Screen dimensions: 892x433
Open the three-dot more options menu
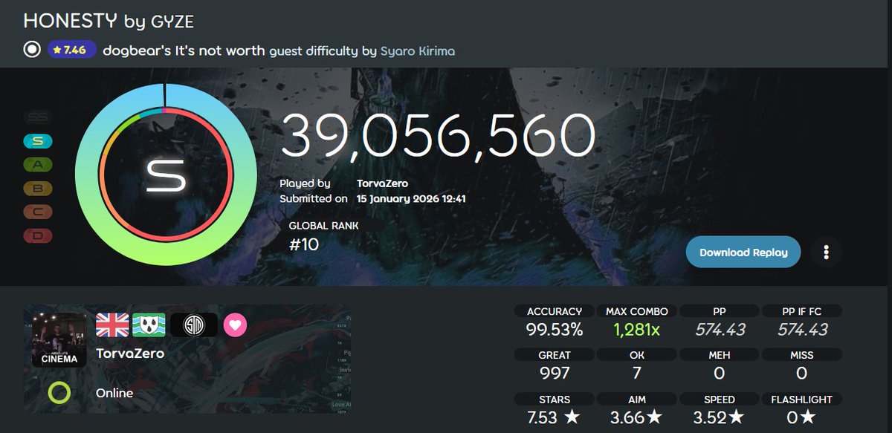coord(826,252)
